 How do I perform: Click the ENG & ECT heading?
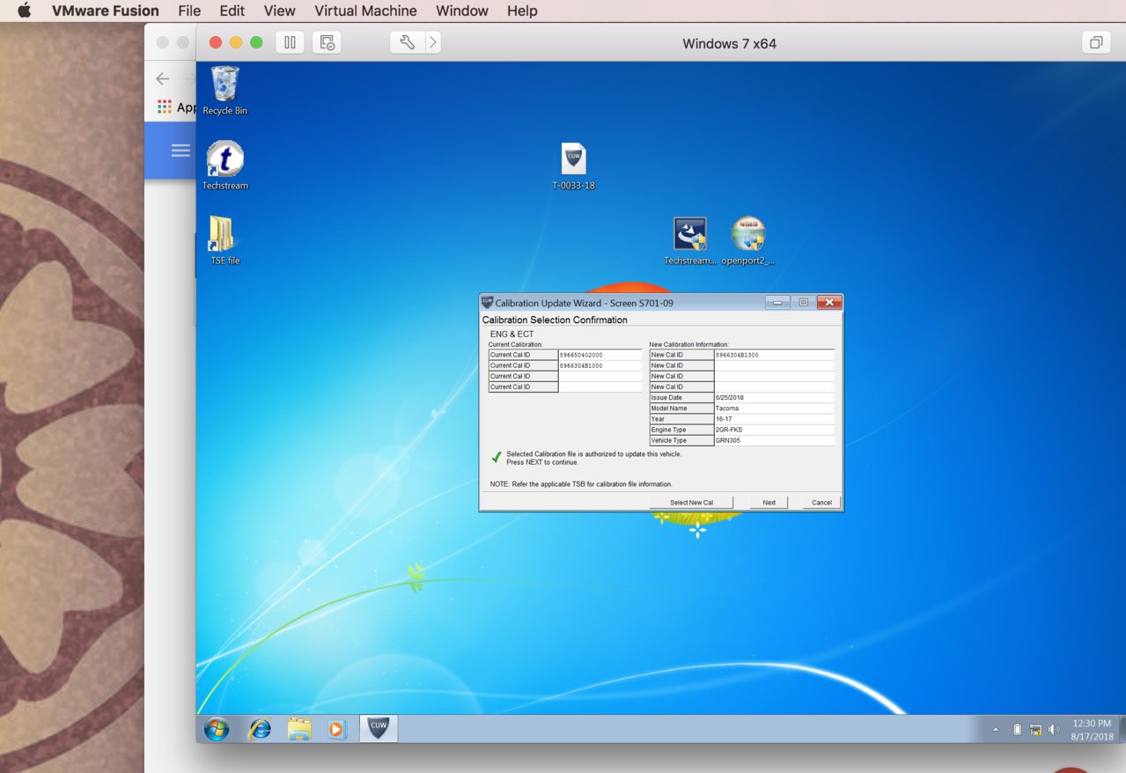(511, 335)
